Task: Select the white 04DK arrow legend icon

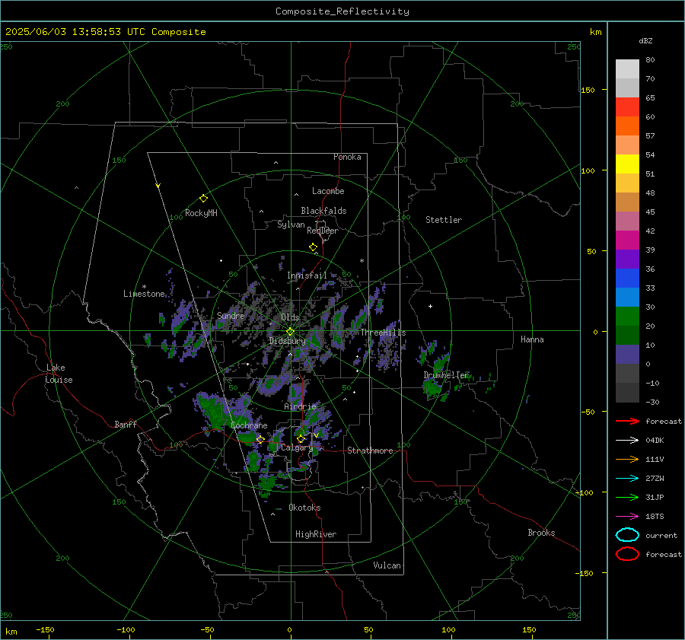Action: pos(627,441)
